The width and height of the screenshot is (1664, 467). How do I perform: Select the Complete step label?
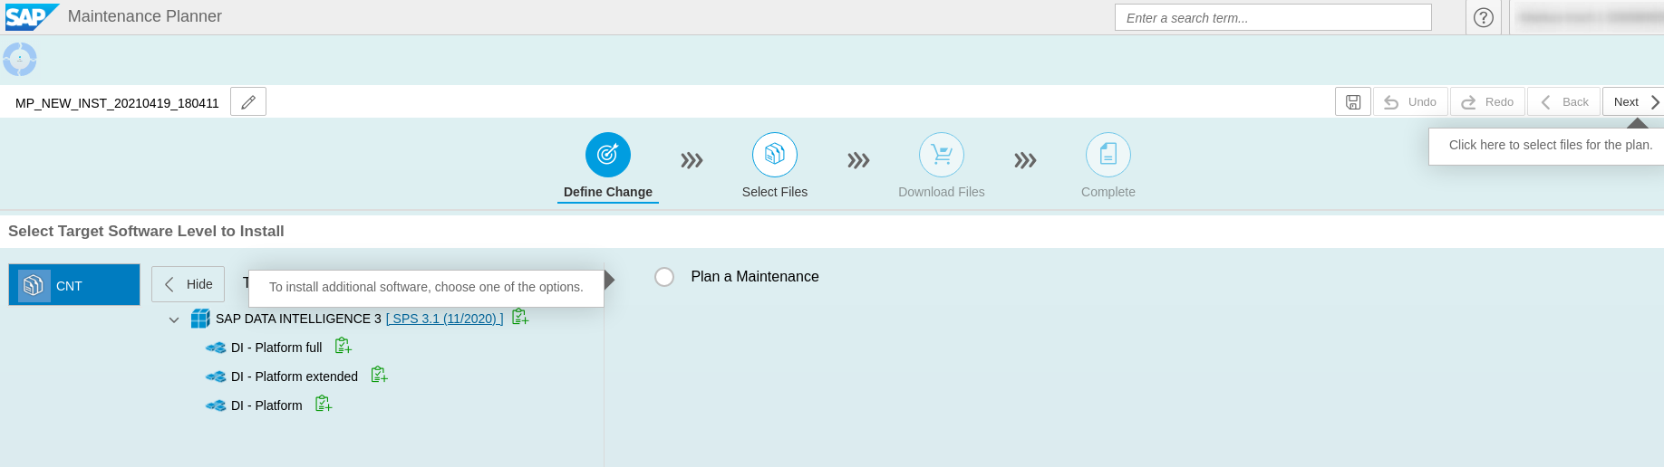click(x=1108, y=192)
